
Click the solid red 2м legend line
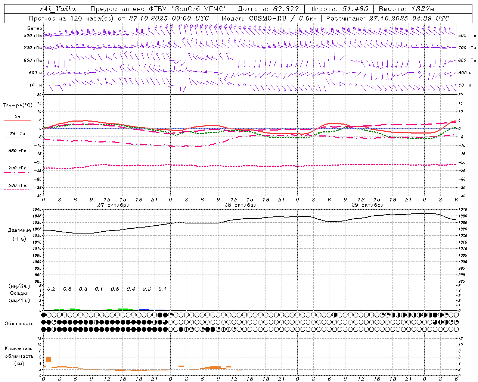point(17,120)
